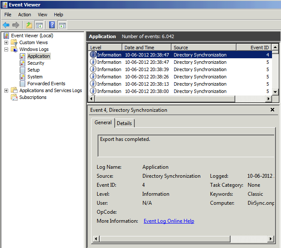Sort events by the Level column header
281x248 pixels.
point(105,48)
